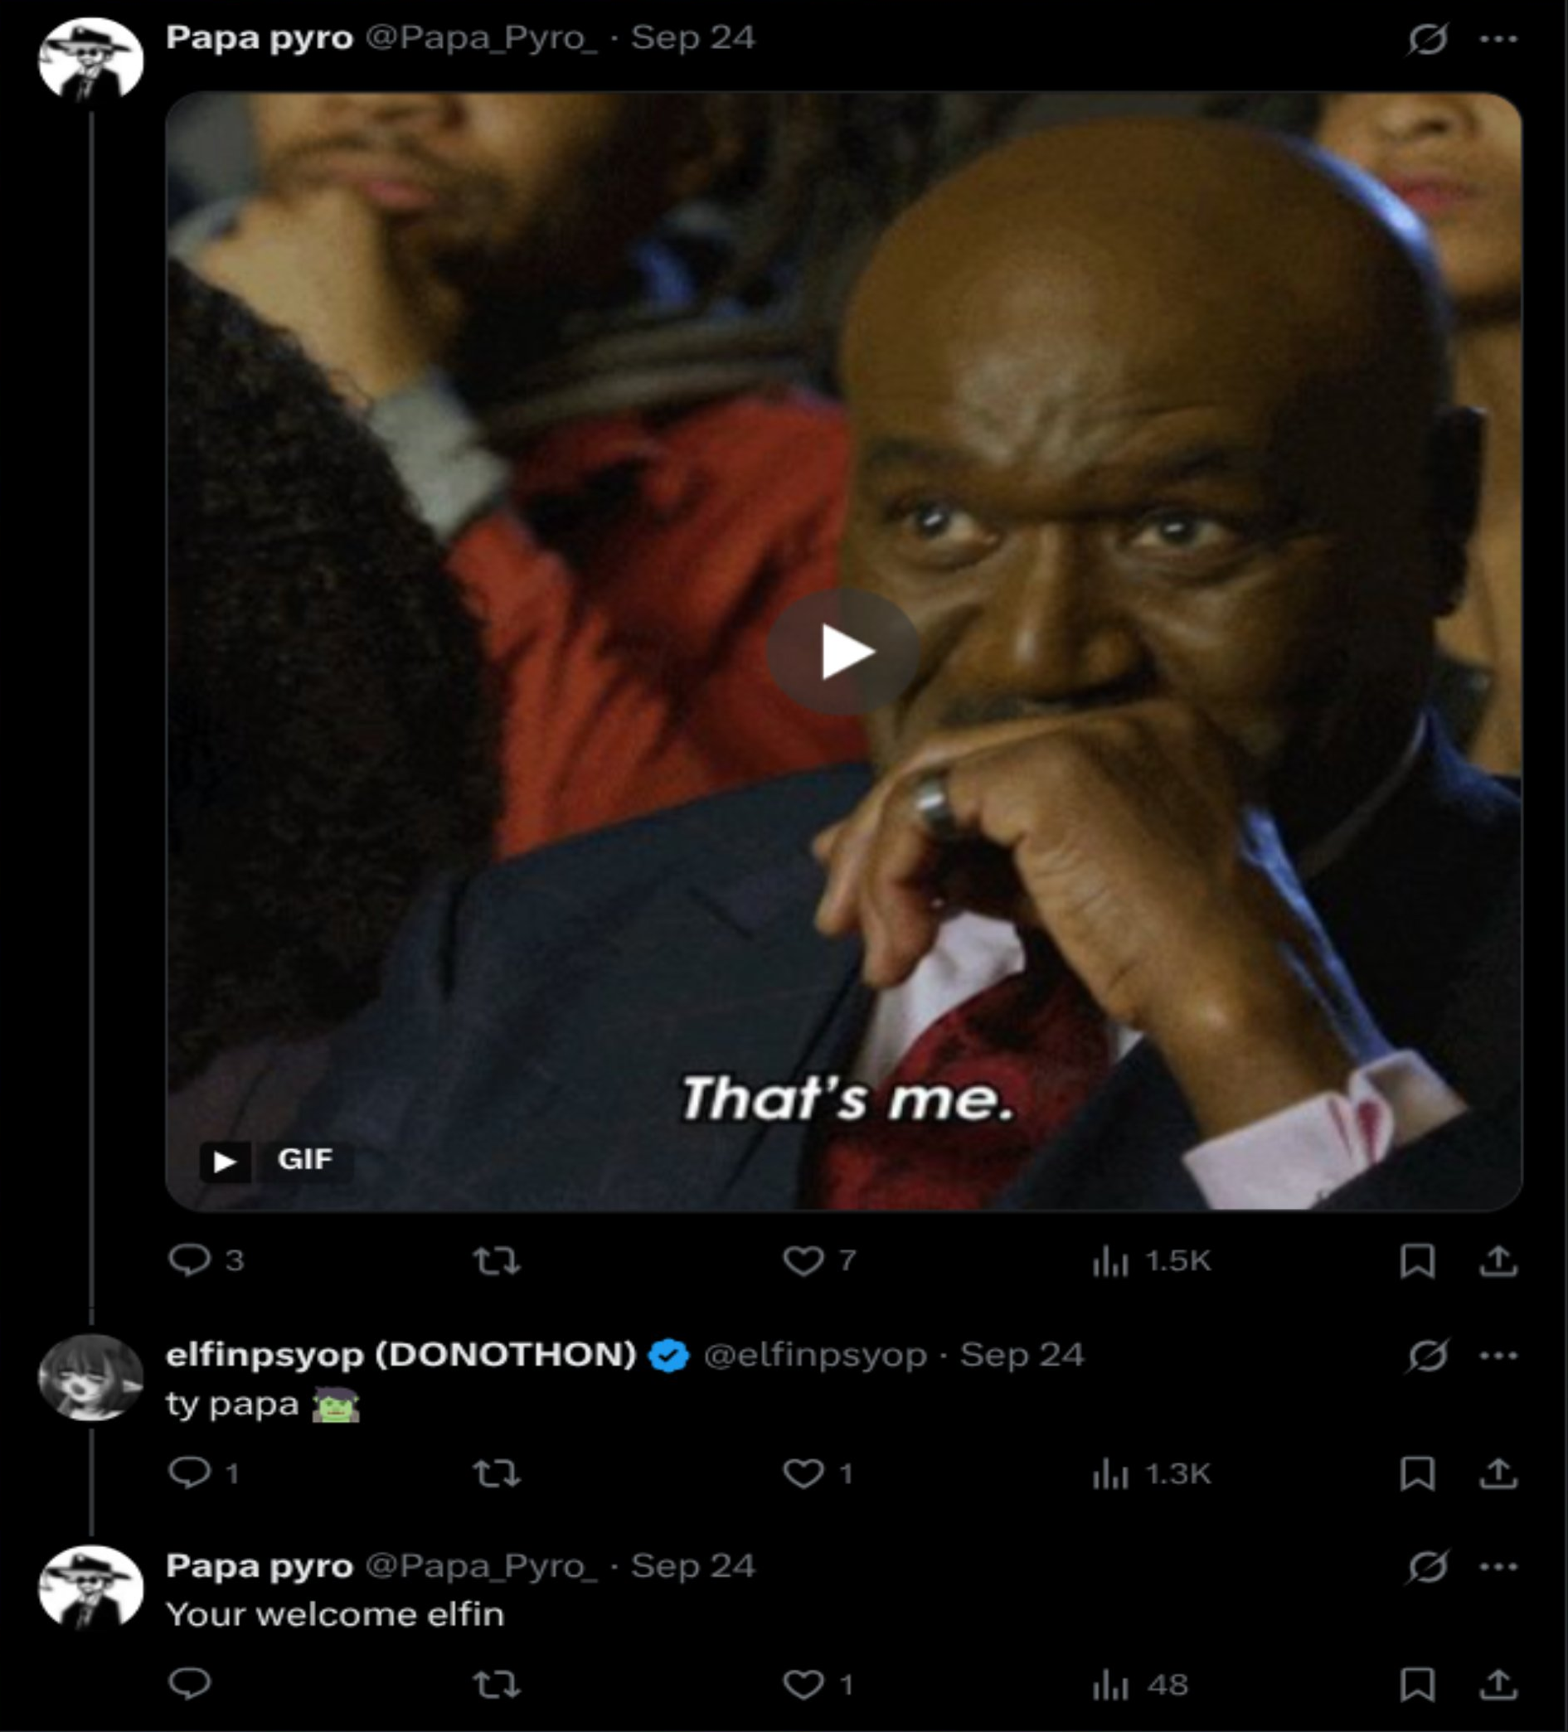This screenshot has width=1568, height=1732.
Task: Share the 'Your welcome elfin' reply
Action: point(1498,1685)
